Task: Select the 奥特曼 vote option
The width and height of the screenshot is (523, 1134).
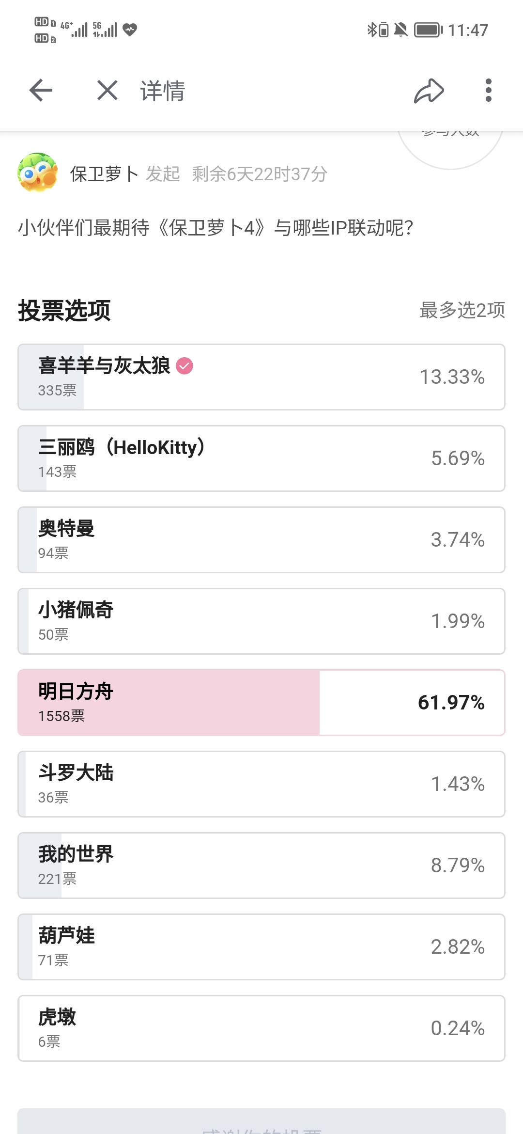Action: pyautogui.click(x=261, y=540)
